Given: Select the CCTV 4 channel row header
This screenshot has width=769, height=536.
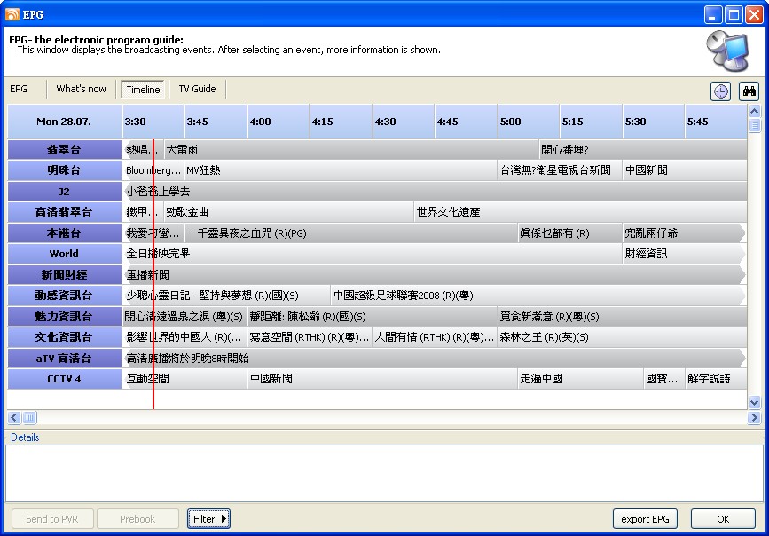Looking at the screenshot, I should click(64, 379).
